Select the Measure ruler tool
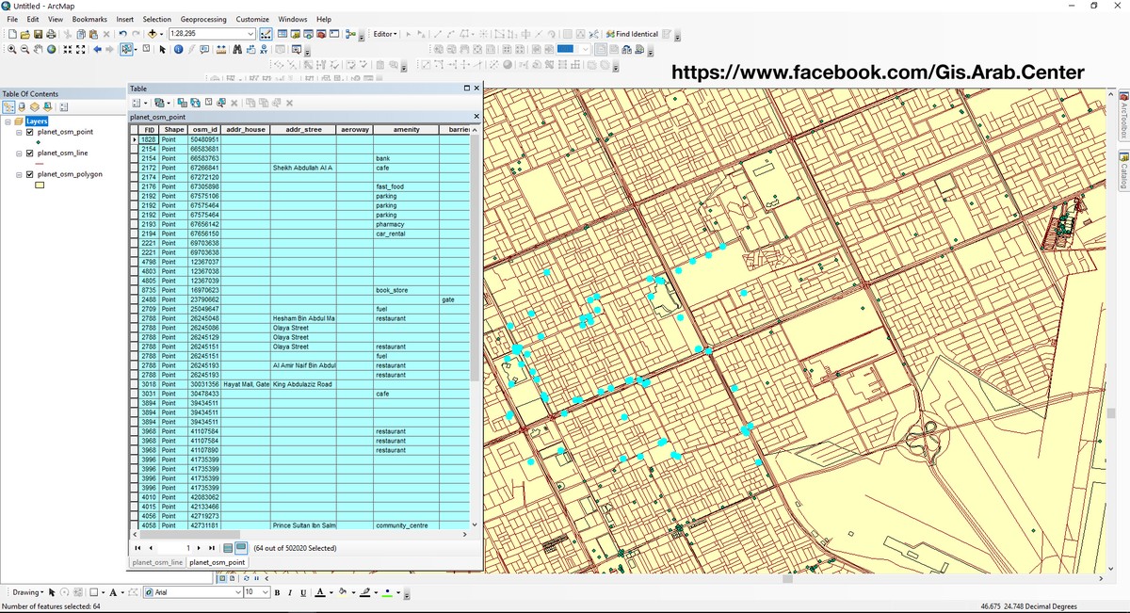 click(x=221, y=49)
